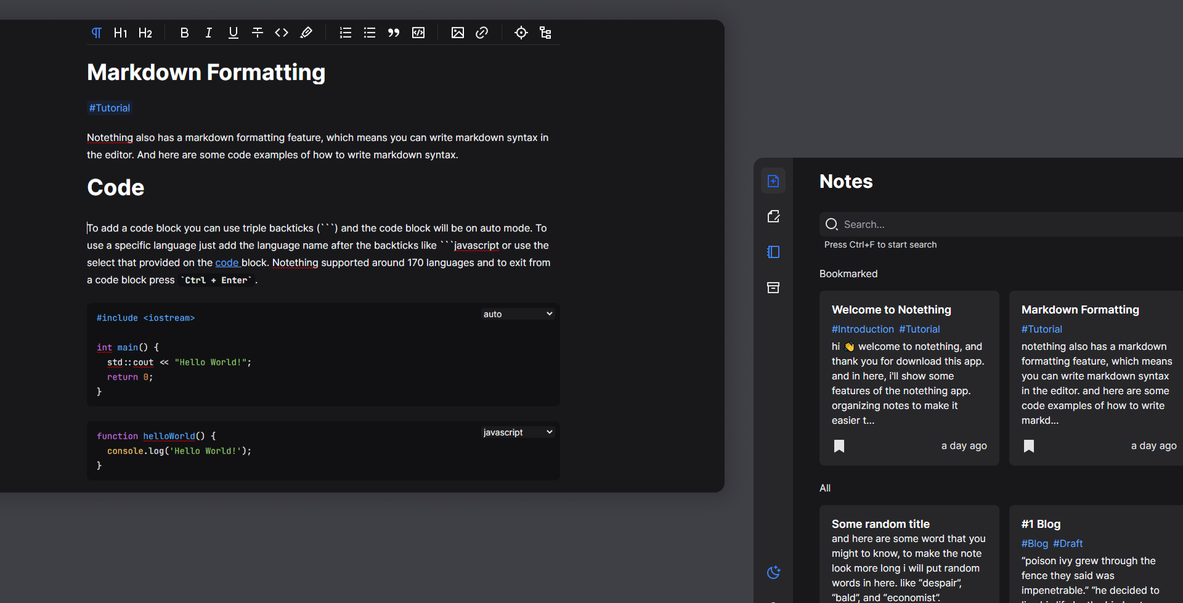Toggle bookmark on Welcome to Notething card
1183x603 pixels.
(x=839, y=446)
